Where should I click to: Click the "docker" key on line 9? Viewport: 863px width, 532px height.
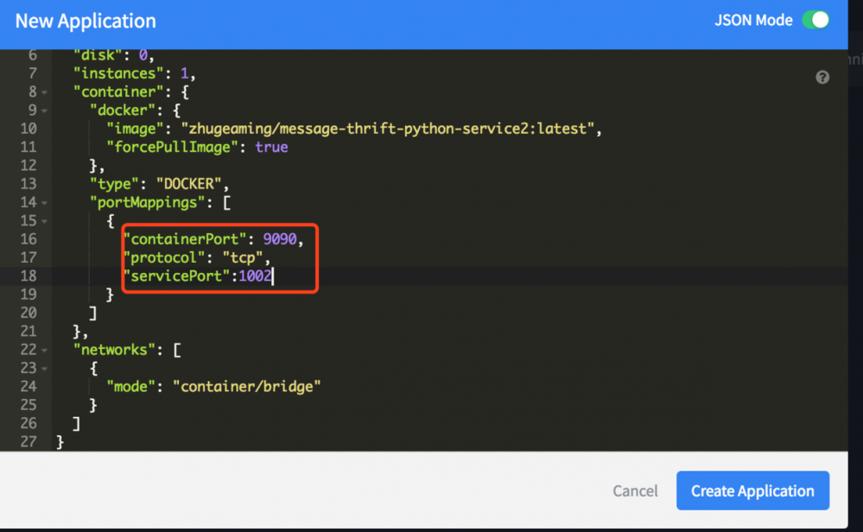(x=123, y=110)
